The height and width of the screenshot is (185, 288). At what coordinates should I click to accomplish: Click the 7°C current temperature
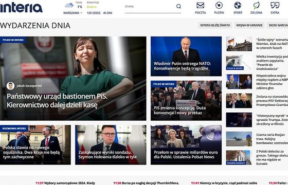coord(80,7)
